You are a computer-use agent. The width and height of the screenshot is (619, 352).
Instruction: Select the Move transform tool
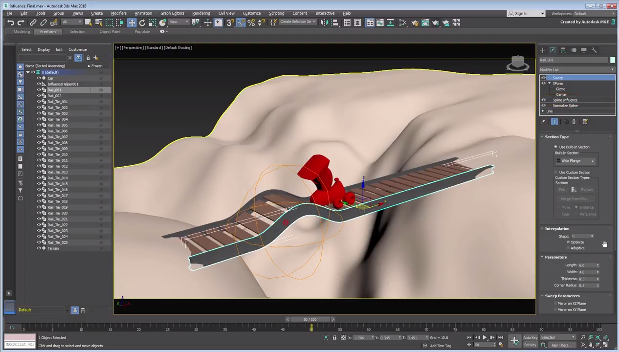[x=132, y=22]
